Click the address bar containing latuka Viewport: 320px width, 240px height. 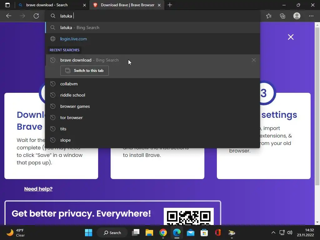(152, 16)
